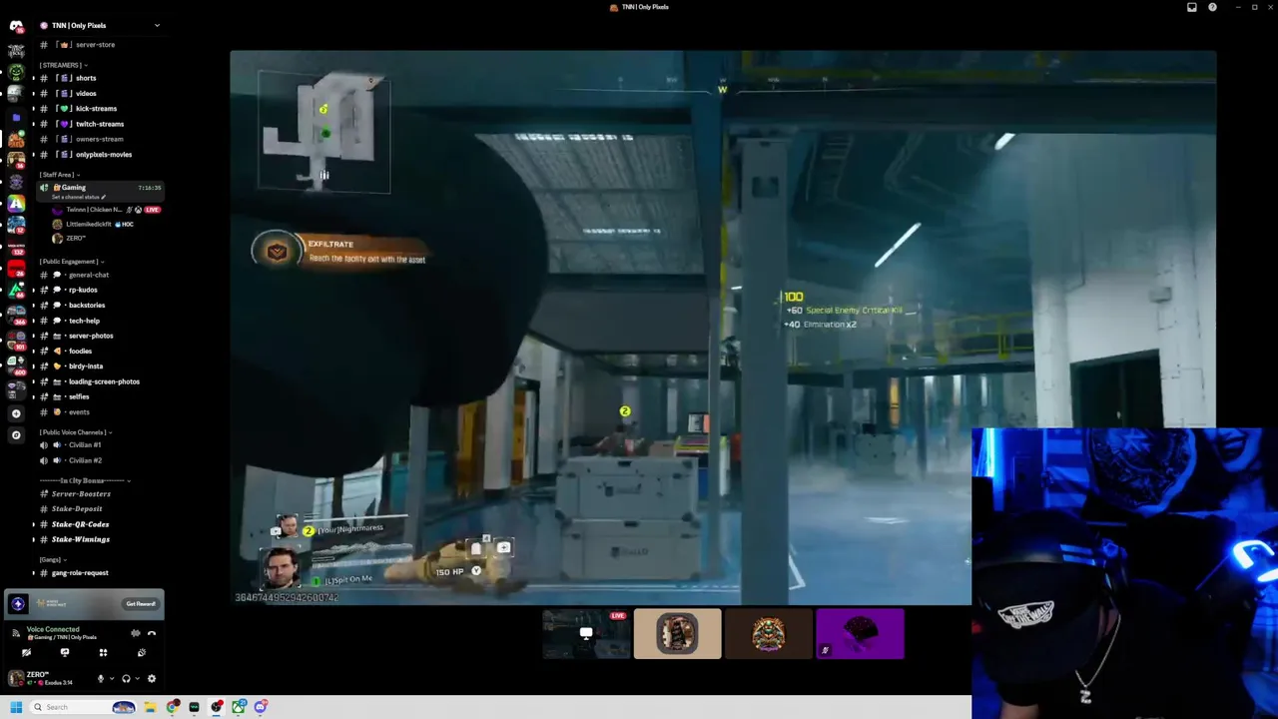Collapse the Public Engagement category
The height and width of the screenshot is (719, 1278).
pos(72,262)
